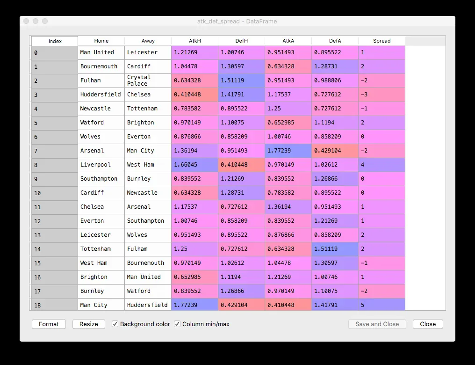Click the DefA column header
The width and height of the screenshot is (475, 365).
coord(335,41)
